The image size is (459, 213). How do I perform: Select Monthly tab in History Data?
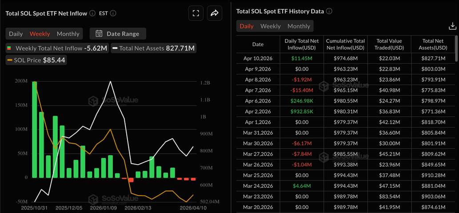299,26
